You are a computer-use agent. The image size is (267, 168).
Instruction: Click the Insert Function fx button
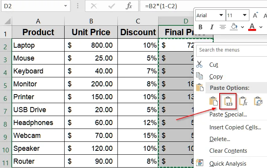click(129, 6)
